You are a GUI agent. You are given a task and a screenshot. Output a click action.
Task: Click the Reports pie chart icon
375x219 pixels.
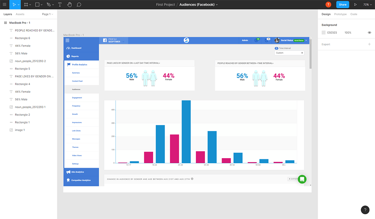point(68,56)
